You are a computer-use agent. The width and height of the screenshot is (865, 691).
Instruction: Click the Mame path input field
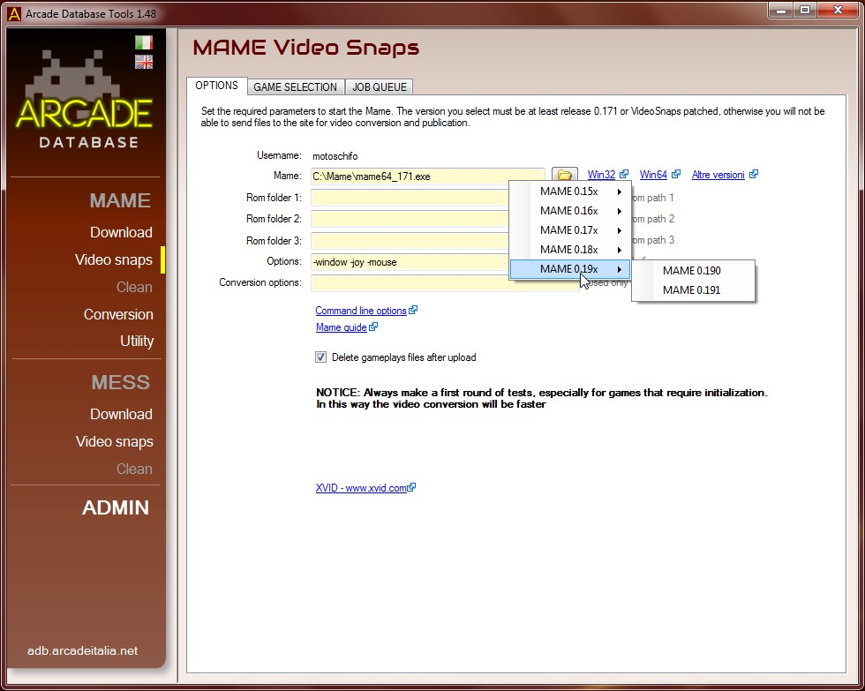click(427, 177)
